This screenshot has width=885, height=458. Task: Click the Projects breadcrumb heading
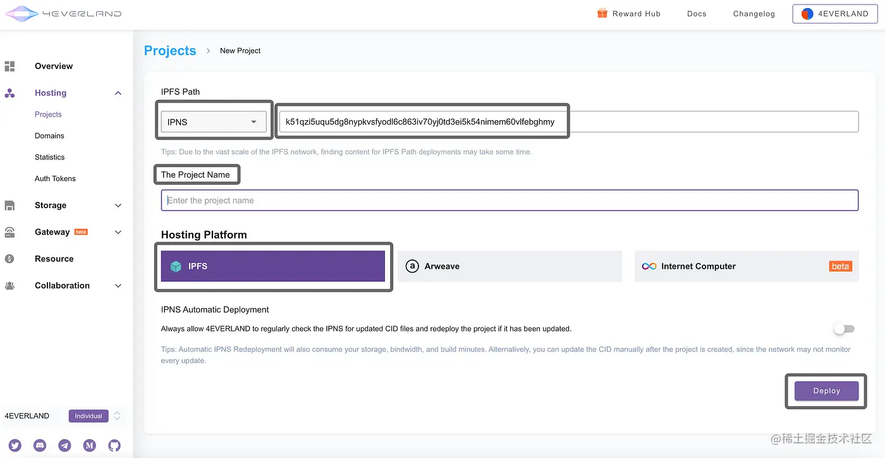pyautogui.click(x=170, y=51)
